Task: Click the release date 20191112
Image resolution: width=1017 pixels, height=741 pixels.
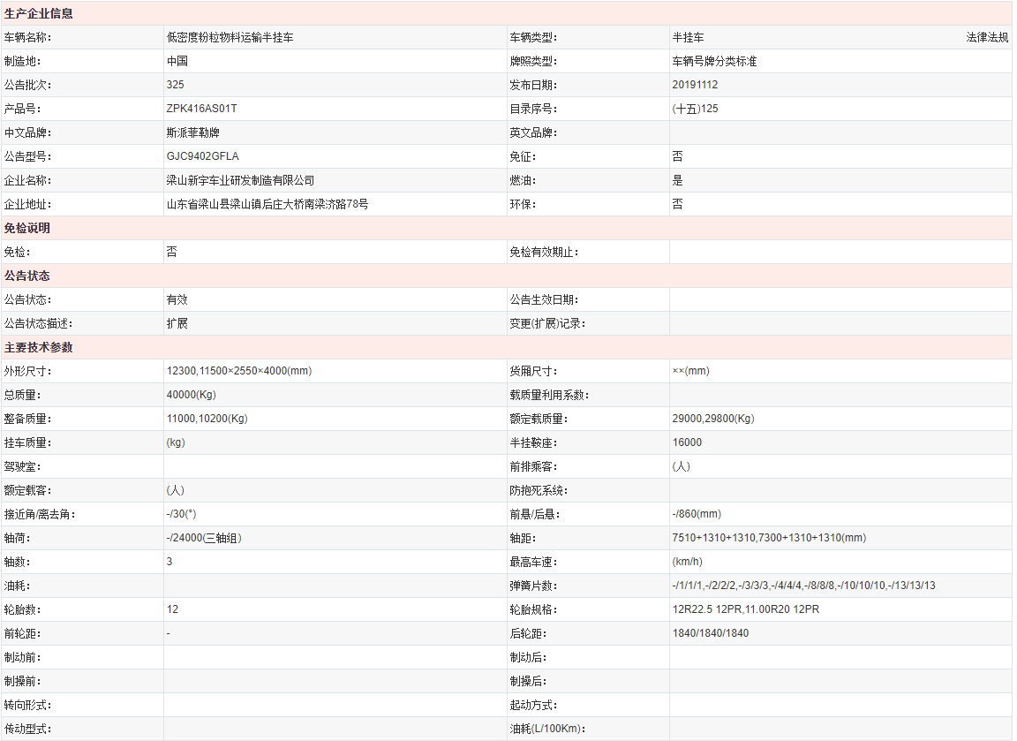Action: coord(695,85)
